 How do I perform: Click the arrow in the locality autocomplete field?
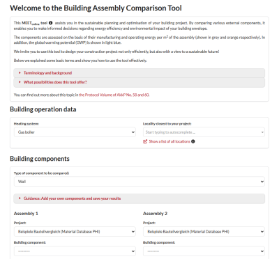(x=262, y=132)
